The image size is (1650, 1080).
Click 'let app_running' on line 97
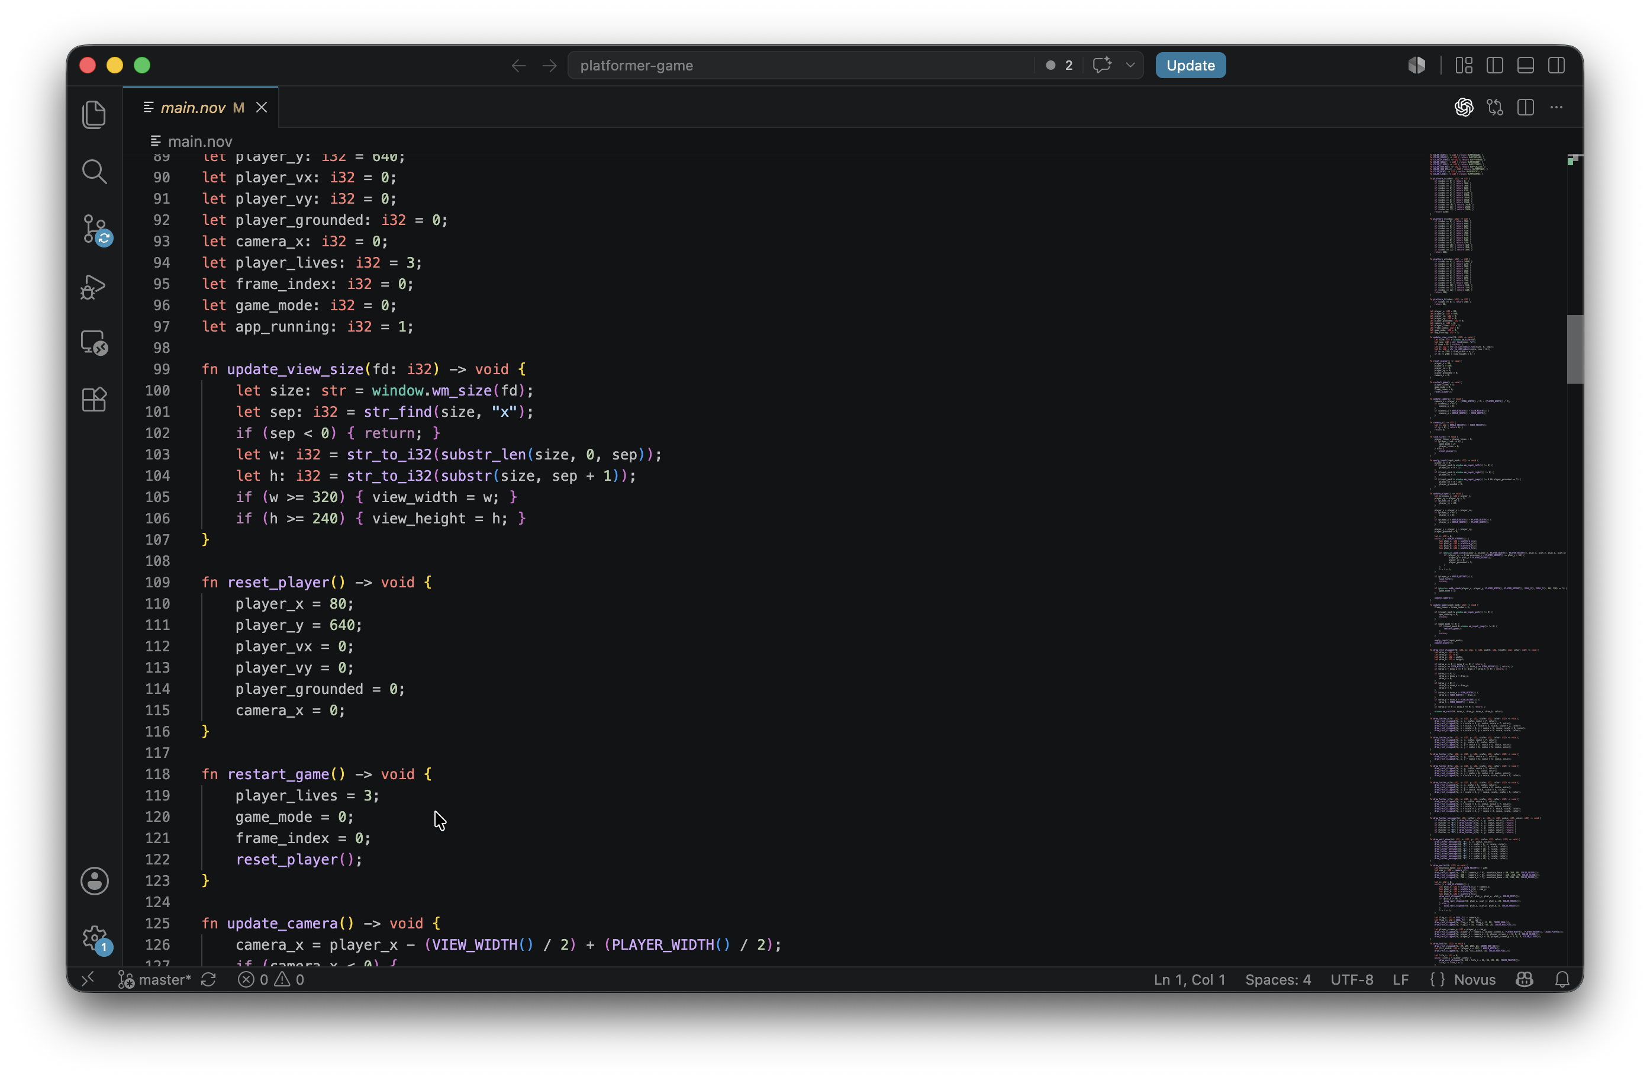click(270, 327)
